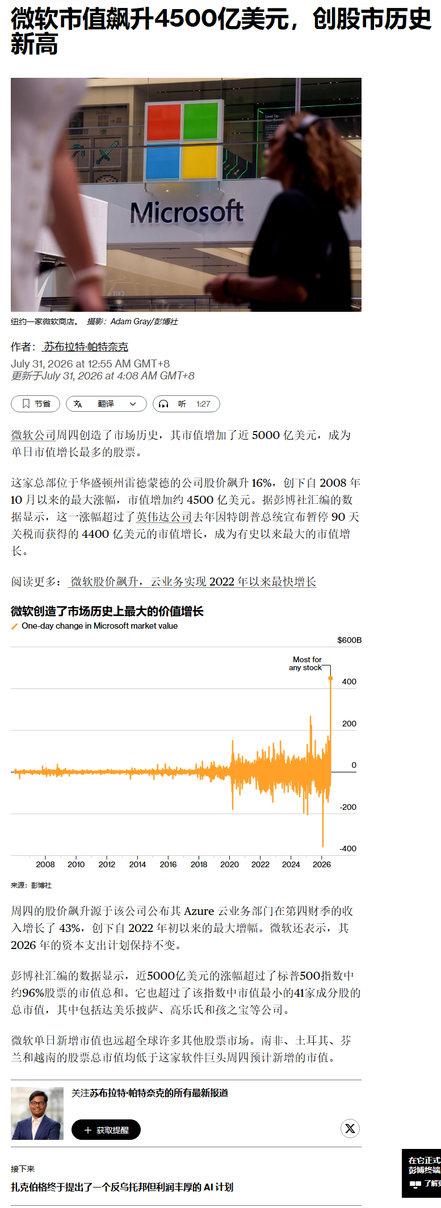Click the publish date July 31, 2026 at 12:55 AM

click(90, 363)
